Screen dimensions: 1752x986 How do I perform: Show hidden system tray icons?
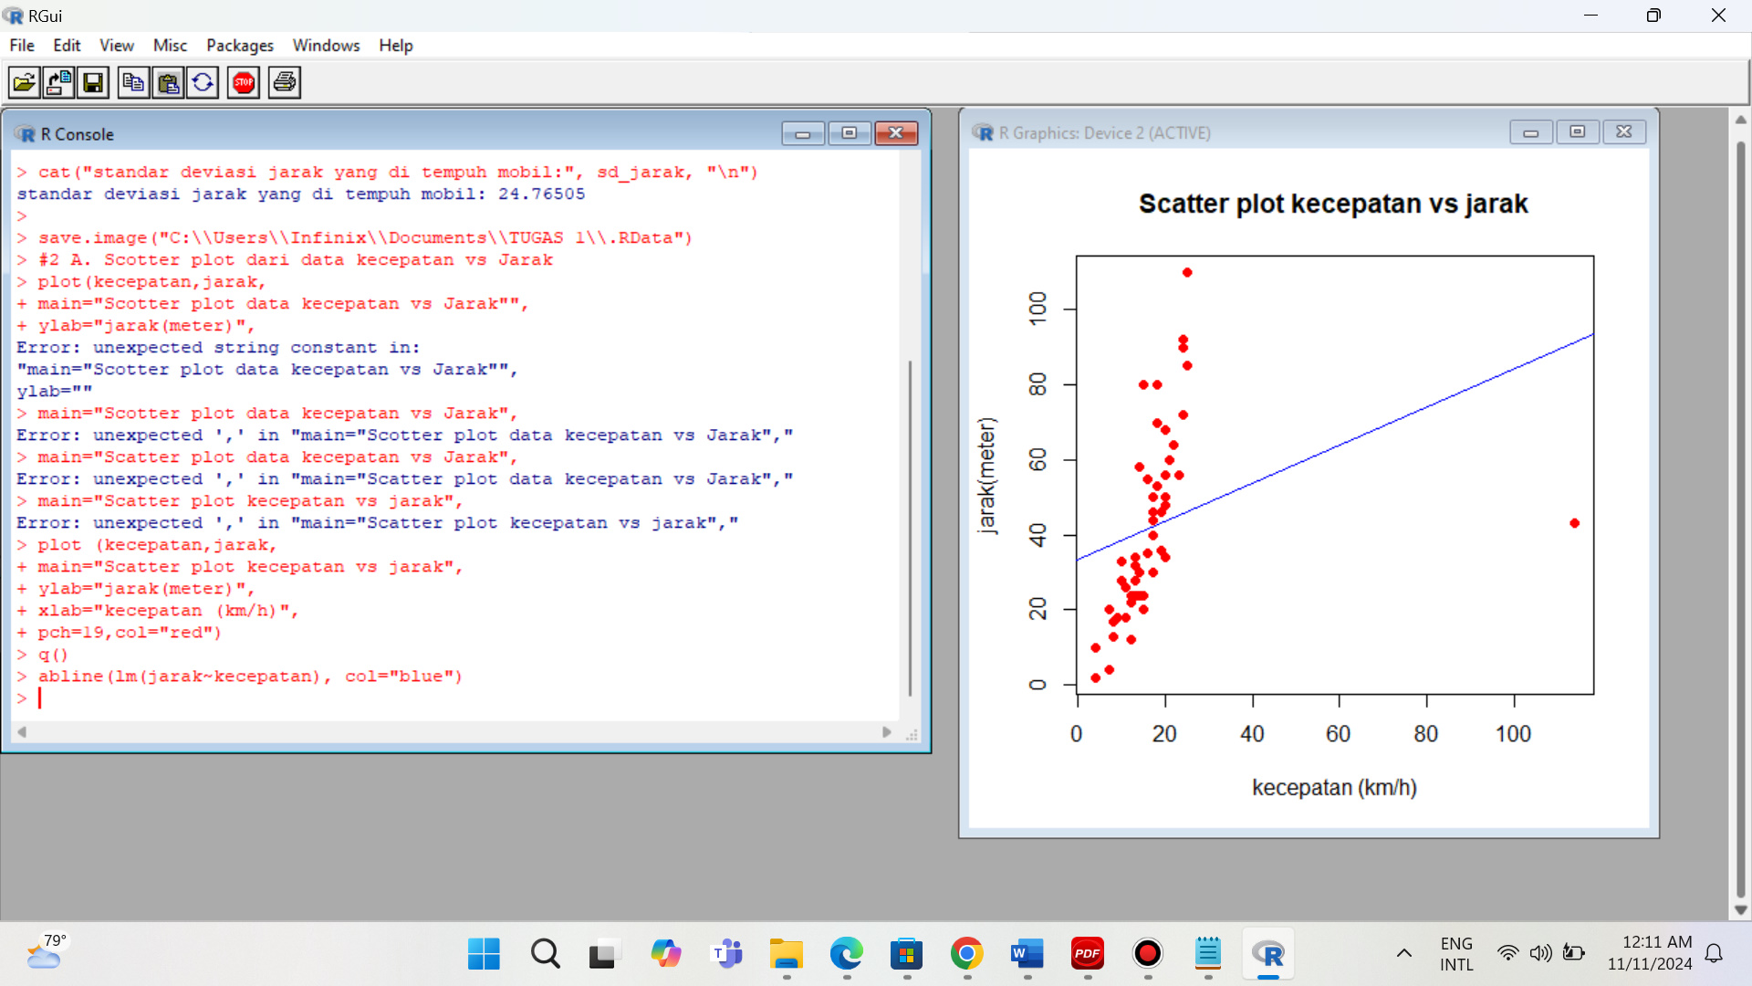[x=1404, y=954]
